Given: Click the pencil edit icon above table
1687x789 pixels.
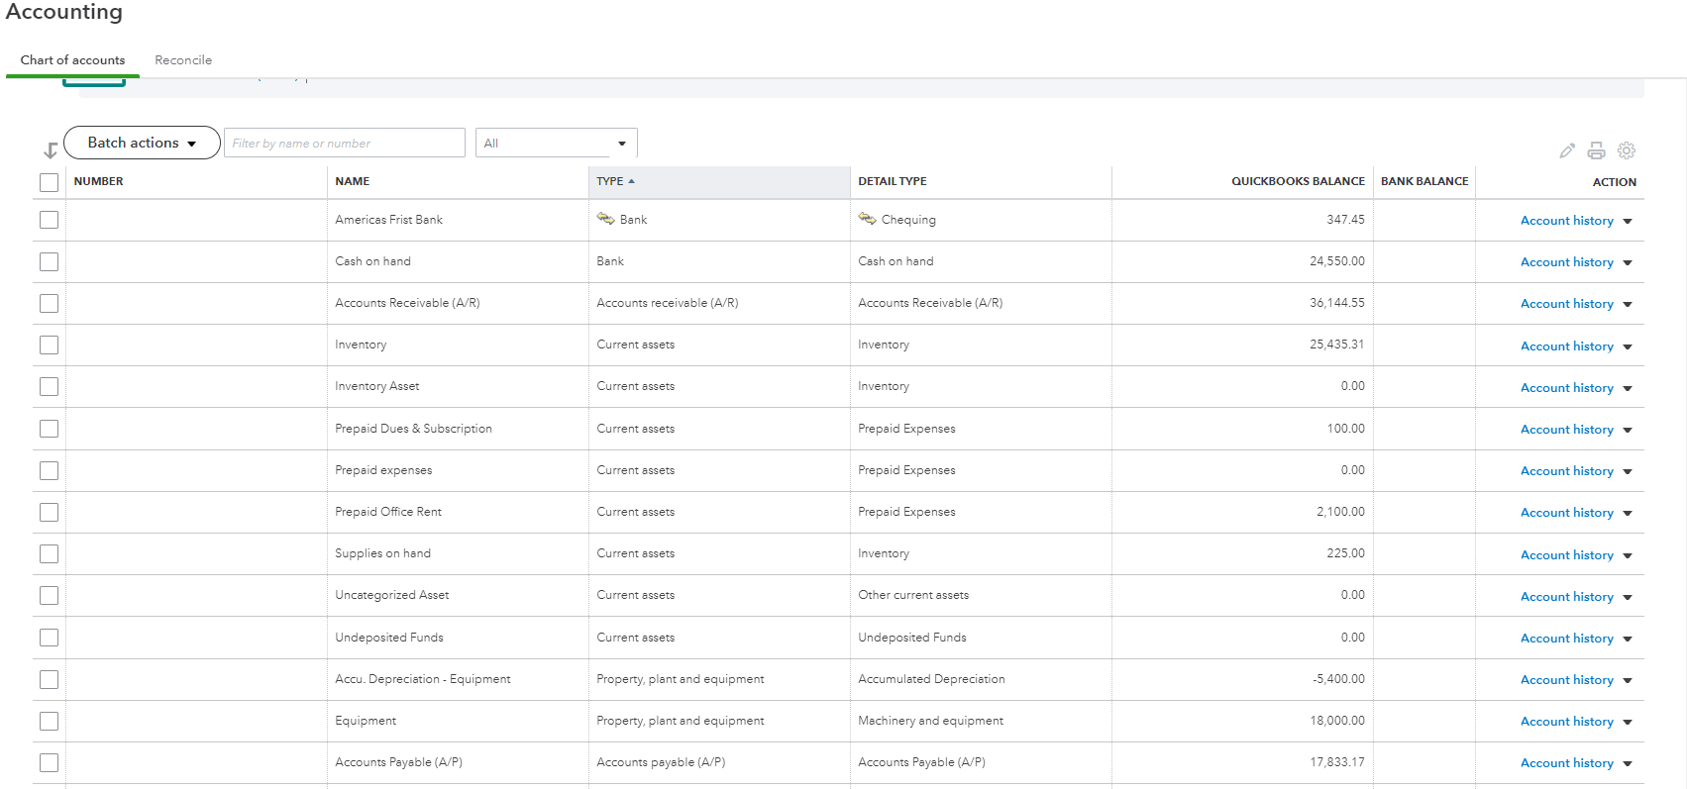Looking at the screenshot, I should [1567, 150].
